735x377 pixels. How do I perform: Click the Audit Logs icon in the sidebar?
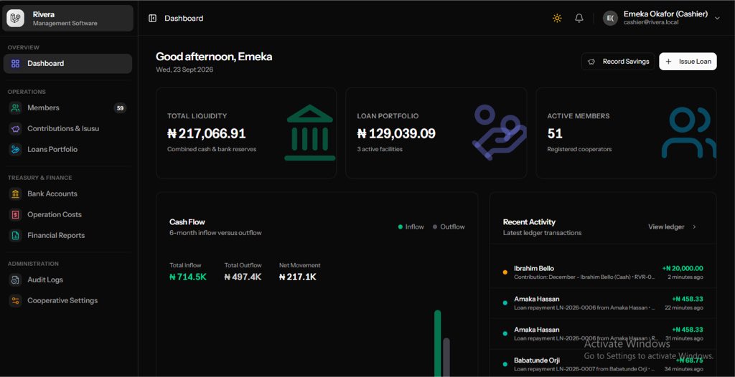pyautogui.click(x=16, y=280)
